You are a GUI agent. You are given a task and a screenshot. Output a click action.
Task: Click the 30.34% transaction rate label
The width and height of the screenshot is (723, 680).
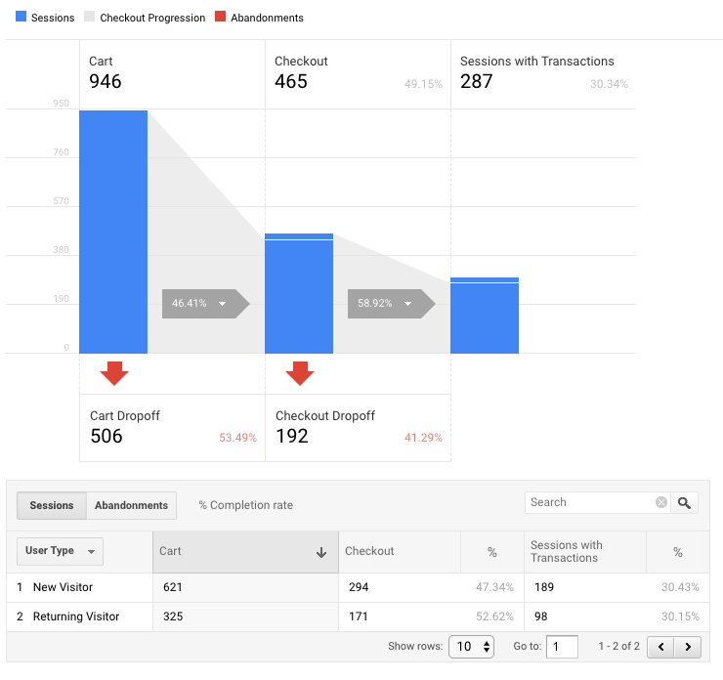coord(609,84)
